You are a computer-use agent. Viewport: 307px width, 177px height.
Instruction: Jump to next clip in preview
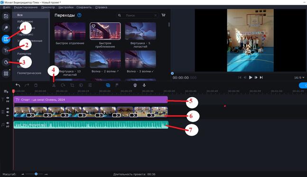point(261,77)
